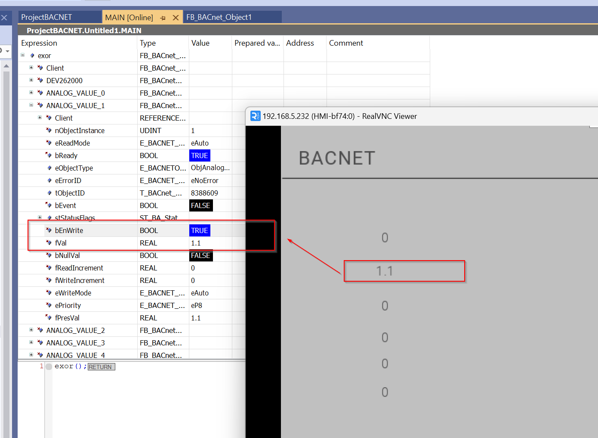Click the DEV262000 variable icon

40,81
